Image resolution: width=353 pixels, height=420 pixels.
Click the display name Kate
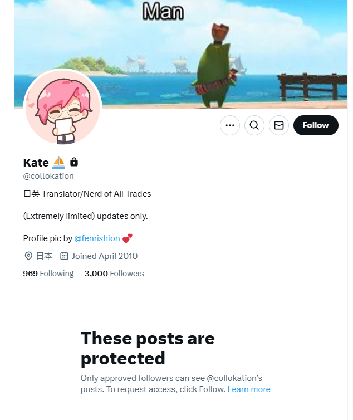[36, 163]
